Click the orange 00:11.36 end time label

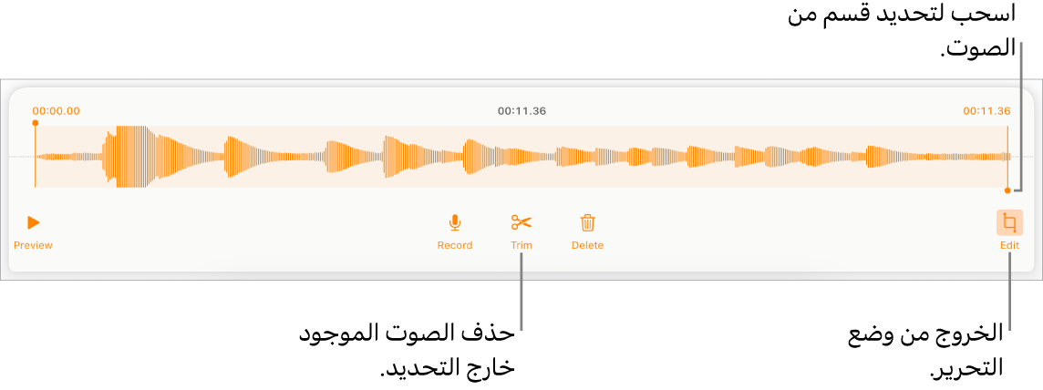(x=986, y=111)
